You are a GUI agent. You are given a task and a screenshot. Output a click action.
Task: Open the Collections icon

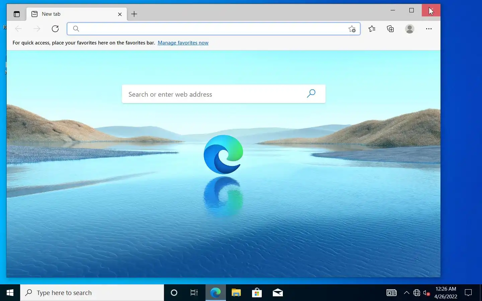[x=390, y=29]
